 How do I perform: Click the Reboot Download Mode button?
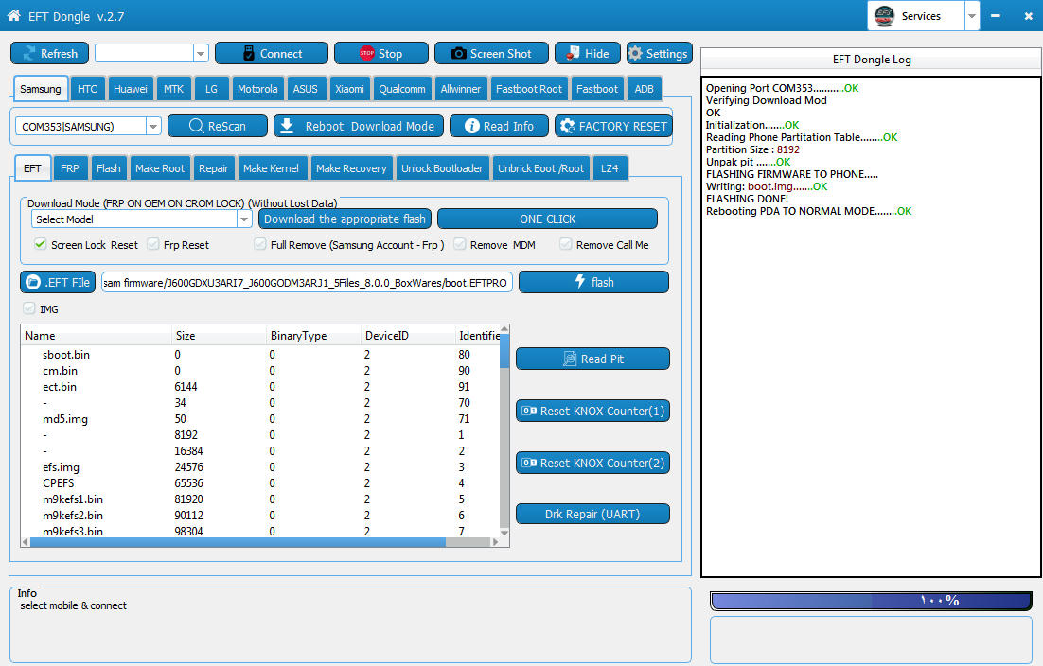[359, 126]
